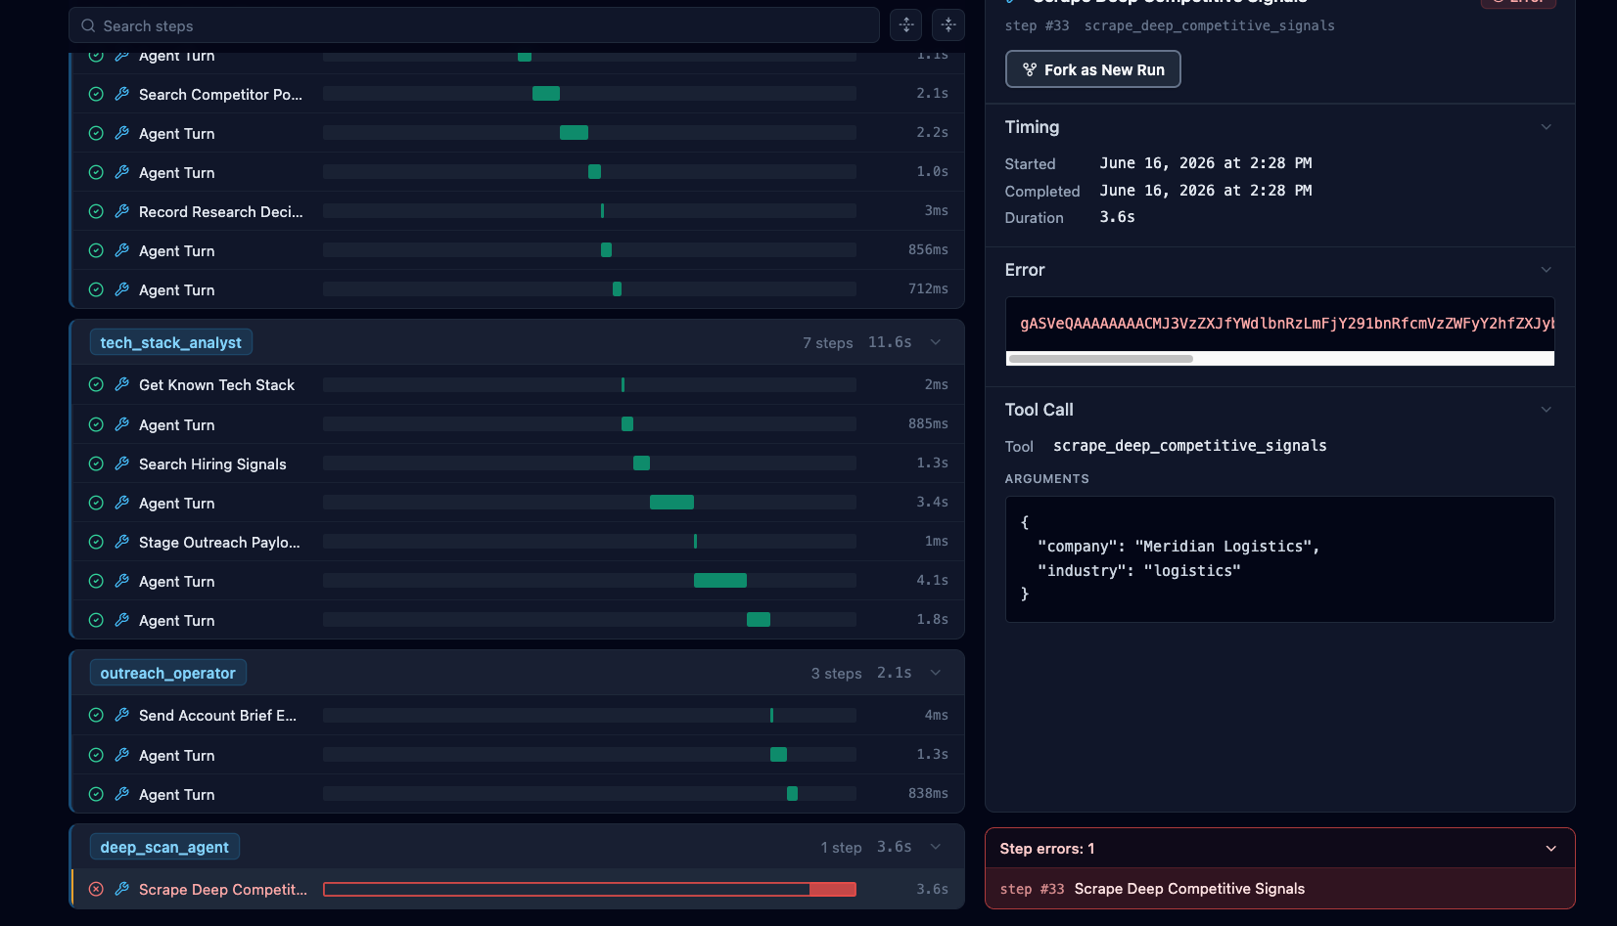Click the magnifier icon in Search steps
The width and height of the screenshot is (1617, 926).
click(x=88, y=25)
